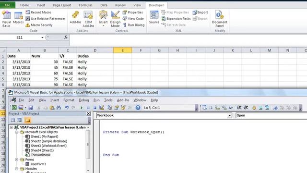
Task: Open control Properties in ribbon
Action: click(x=133, y=12)
